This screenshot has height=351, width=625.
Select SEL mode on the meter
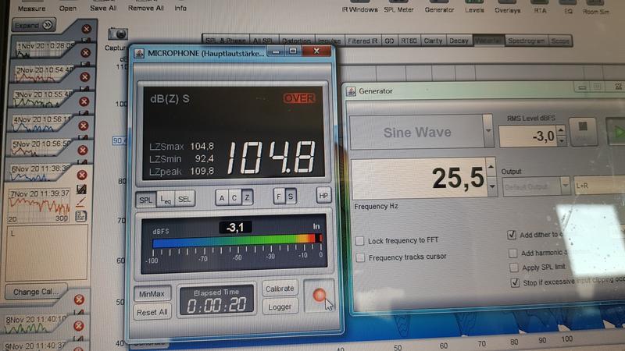pos(184,199)
